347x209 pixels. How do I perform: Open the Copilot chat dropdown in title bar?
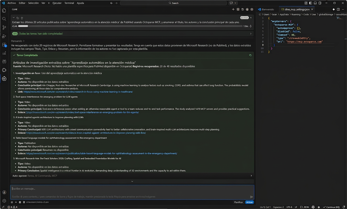click(x=233, y=3)
